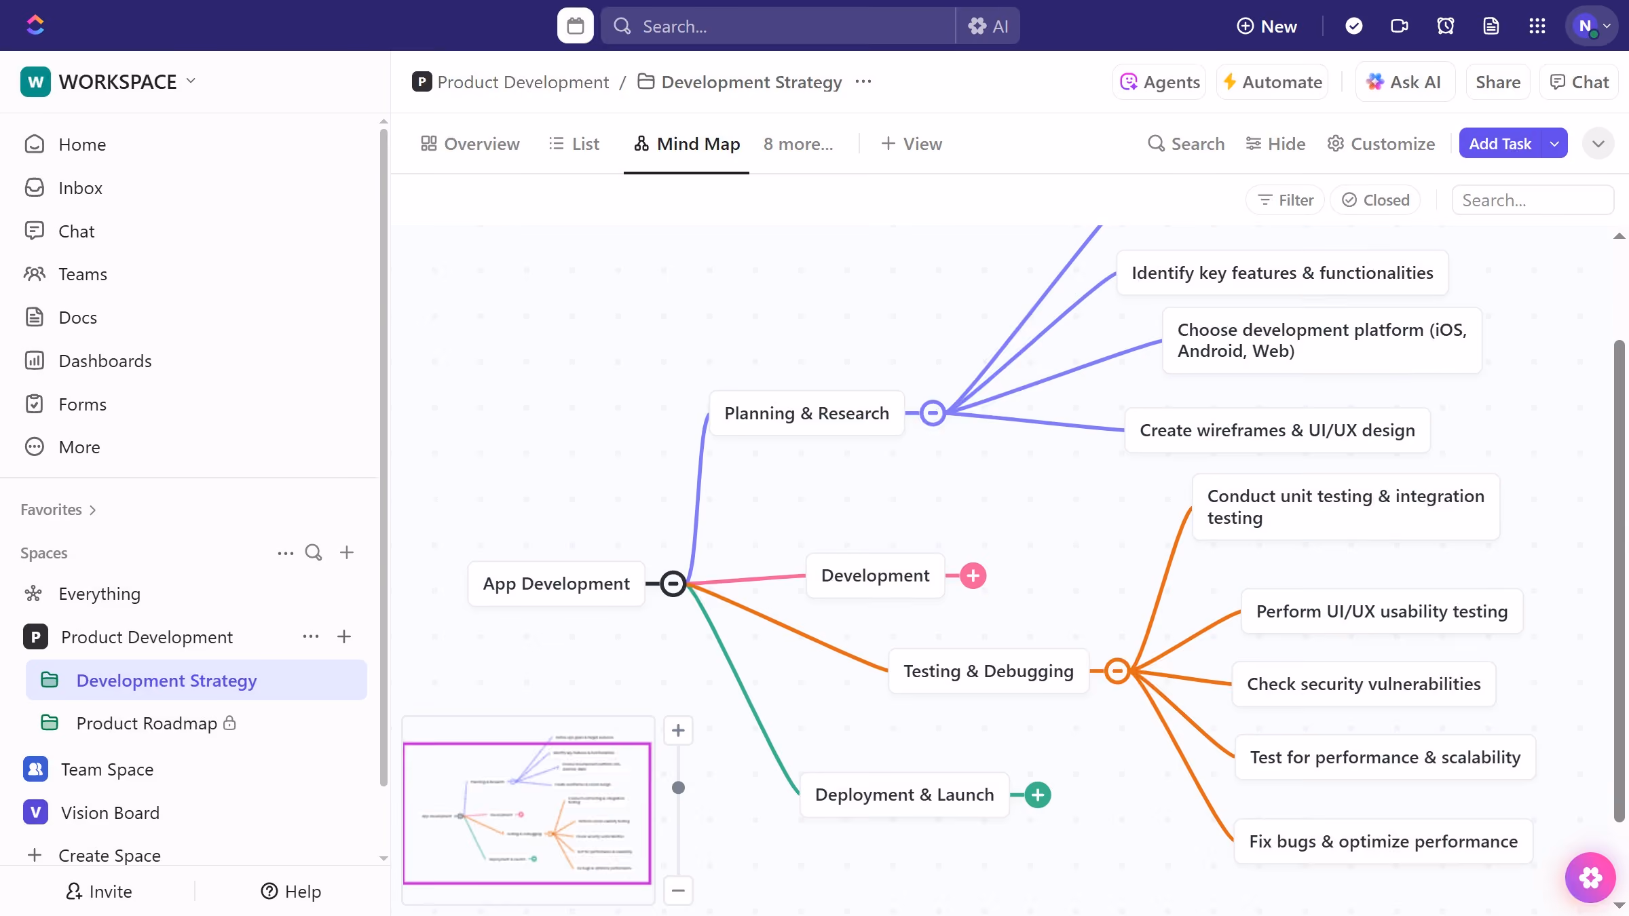This screenshot has width=1629, height=916.
Task: Click Share button
Action: click(x=1498, y=82)
